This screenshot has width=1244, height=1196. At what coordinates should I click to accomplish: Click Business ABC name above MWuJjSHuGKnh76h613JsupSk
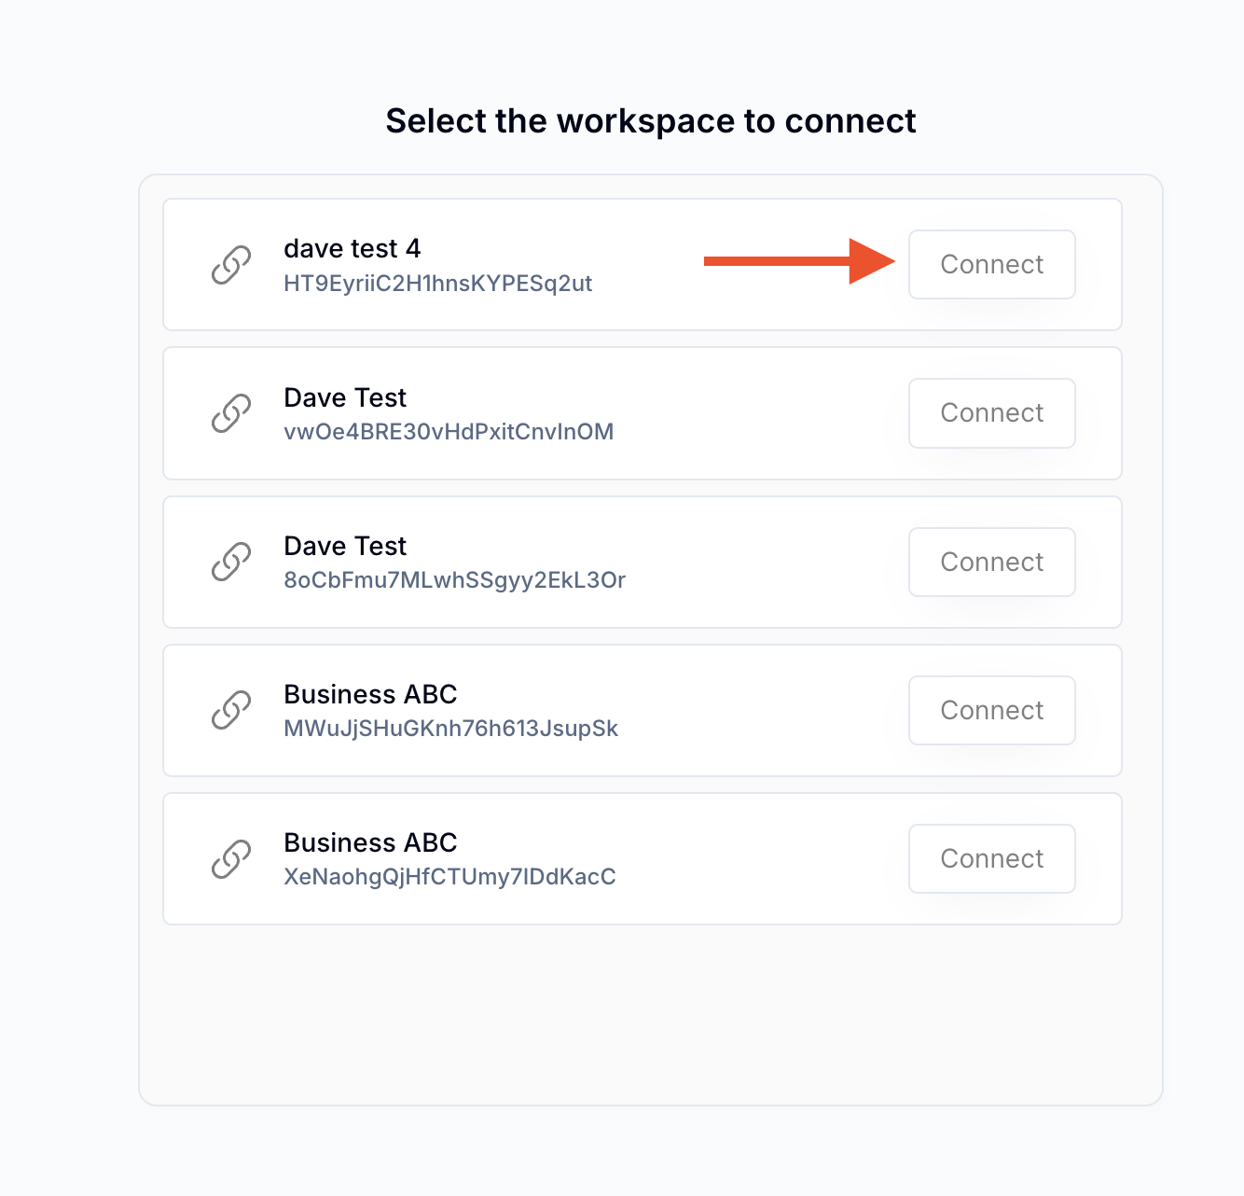[x=370, y=694]
